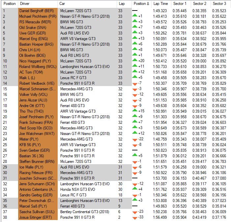Select the Bentley Continental GT3 (2018) car cell

point(84,212)
